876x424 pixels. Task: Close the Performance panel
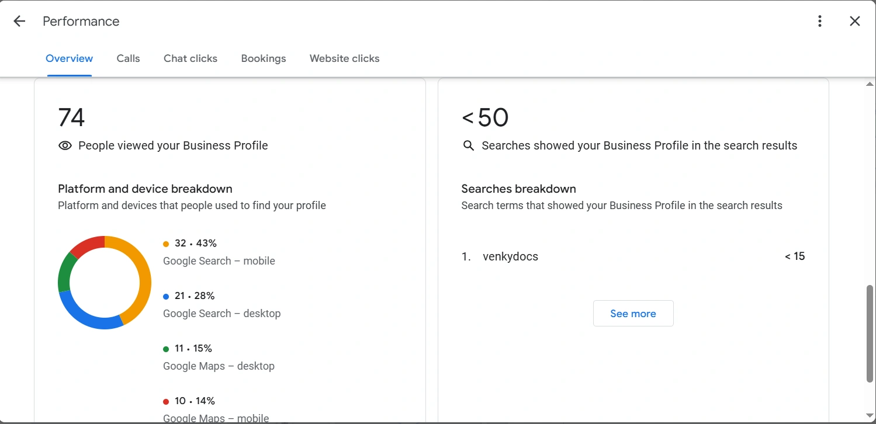854,22
